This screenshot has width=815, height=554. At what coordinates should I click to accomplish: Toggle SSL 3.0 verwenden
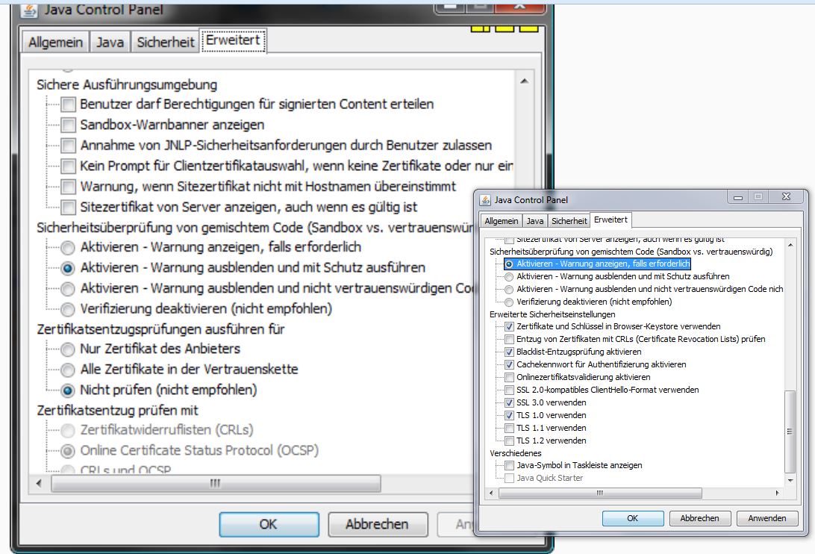pyautogui.click(x=509, y=402)
